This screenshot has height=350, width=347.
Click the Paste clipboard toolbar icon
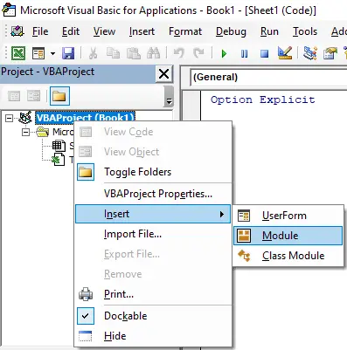(x=134, y=53)
